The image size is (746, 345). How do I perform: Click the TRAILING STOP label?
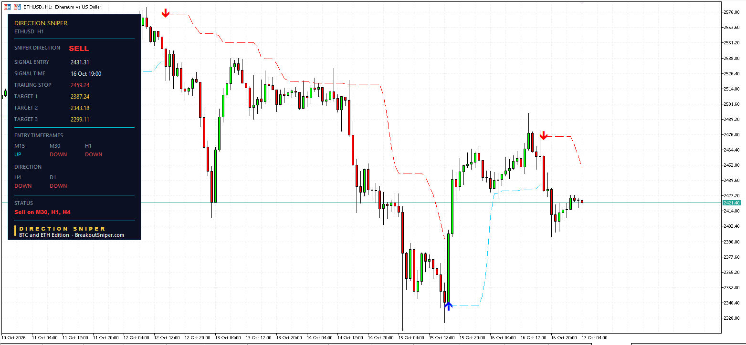(33, 85)
